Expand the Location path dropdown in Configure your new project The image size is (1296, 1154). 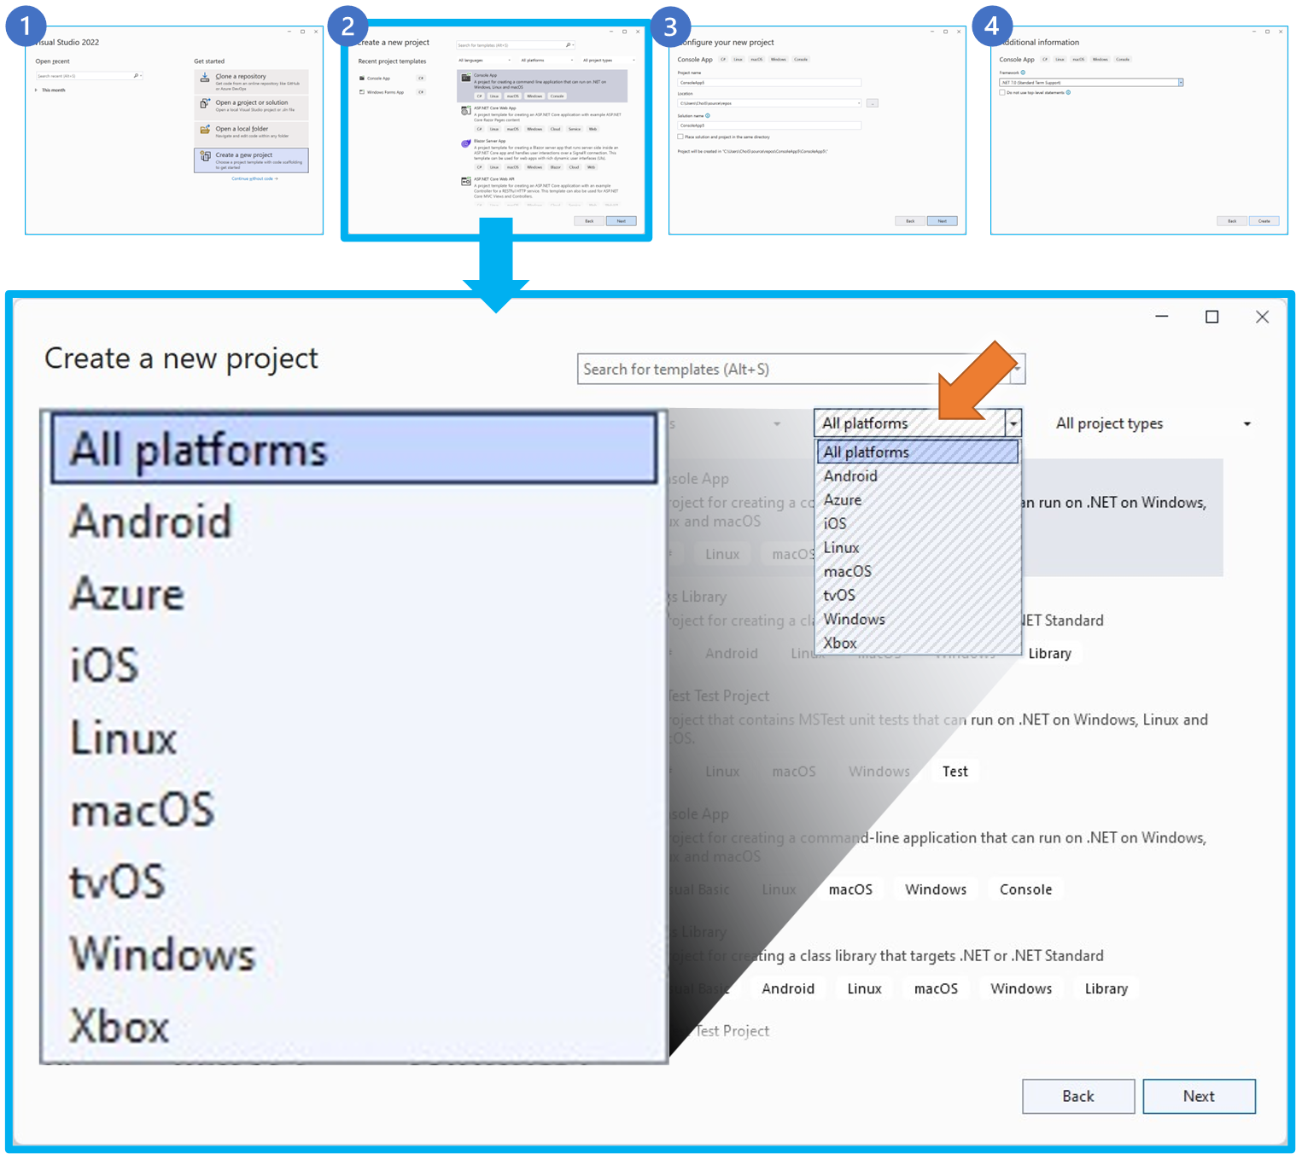(859, 103)
